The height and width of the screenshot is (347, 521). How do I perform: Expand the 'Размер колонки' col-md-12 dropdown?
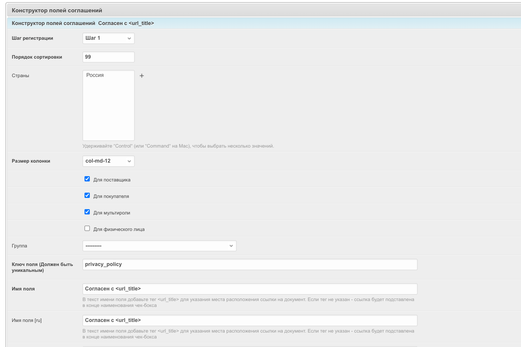108,161
